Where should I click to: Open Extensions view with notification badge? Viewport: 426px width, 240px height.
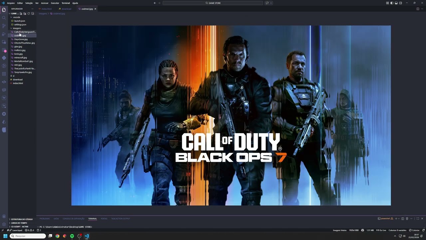pos(4,50)
